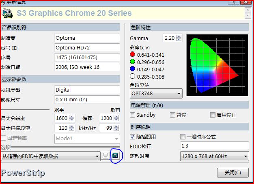Click the kHz/Hz unit label
The width and height of the screenshot is (254, 184).
(x=87, y=128)
